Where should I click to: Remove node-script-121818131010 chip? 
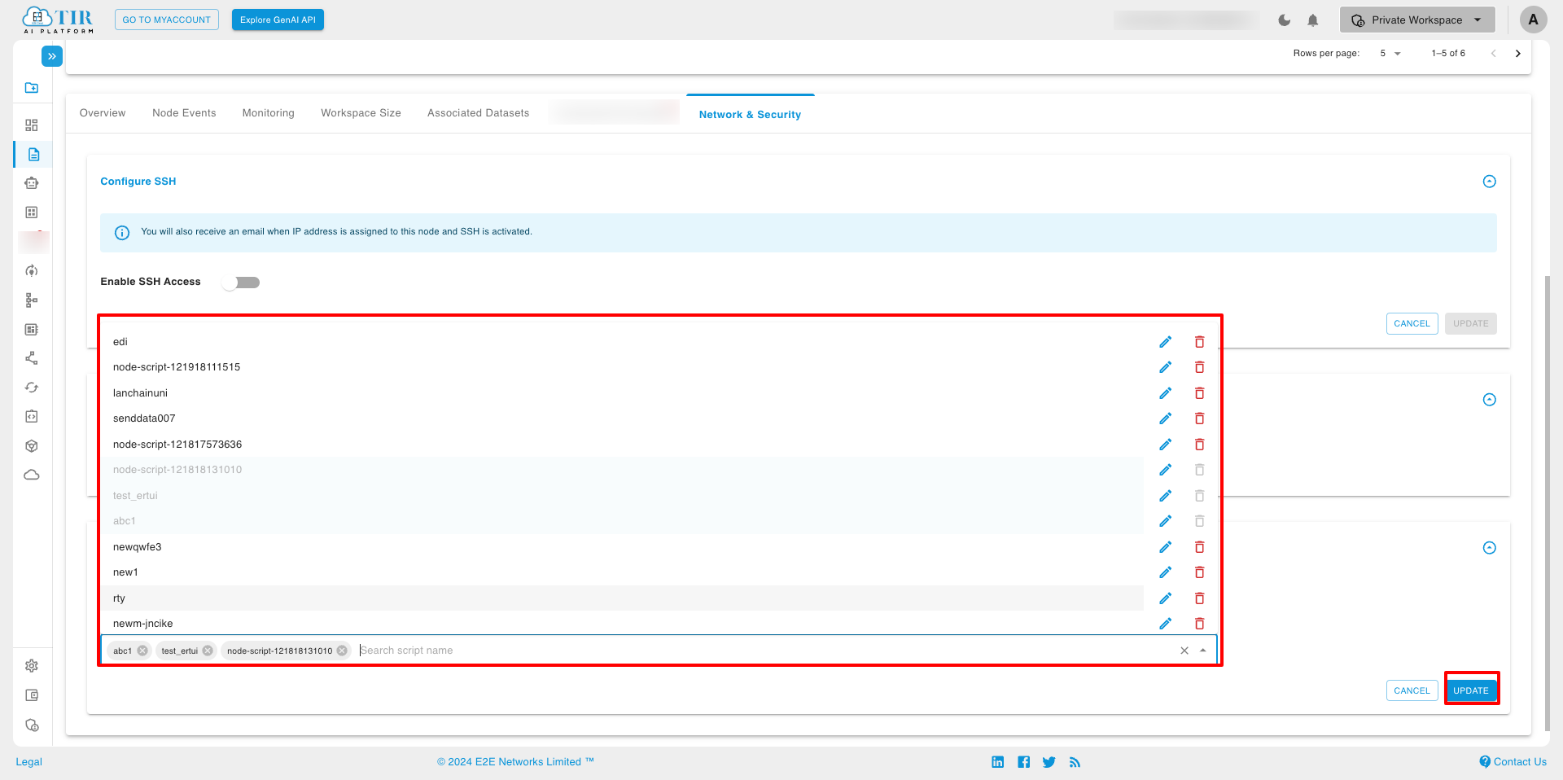pos(342,651)
